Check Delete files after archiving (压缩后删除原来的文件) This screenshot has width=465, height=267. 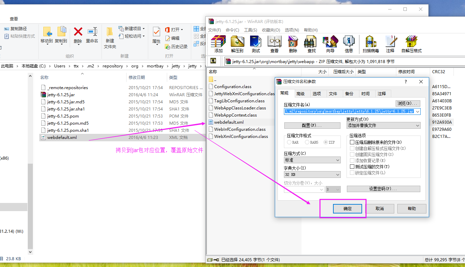(352, 142)
